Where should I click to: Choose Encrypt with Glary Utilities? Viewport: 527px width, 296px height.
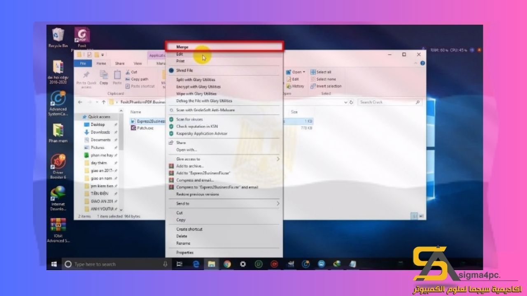pyautogui.click(x=224, y=87)
